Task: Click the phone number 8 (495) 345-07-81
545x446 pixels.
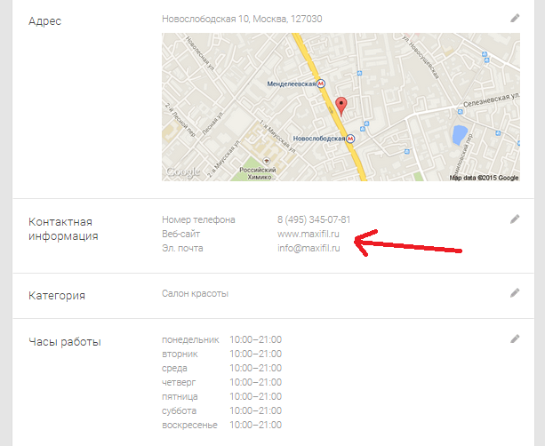Action: point(314,219)
